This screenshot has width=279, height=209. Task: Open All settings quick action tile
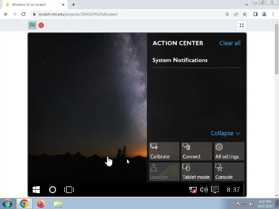point(229,151)
